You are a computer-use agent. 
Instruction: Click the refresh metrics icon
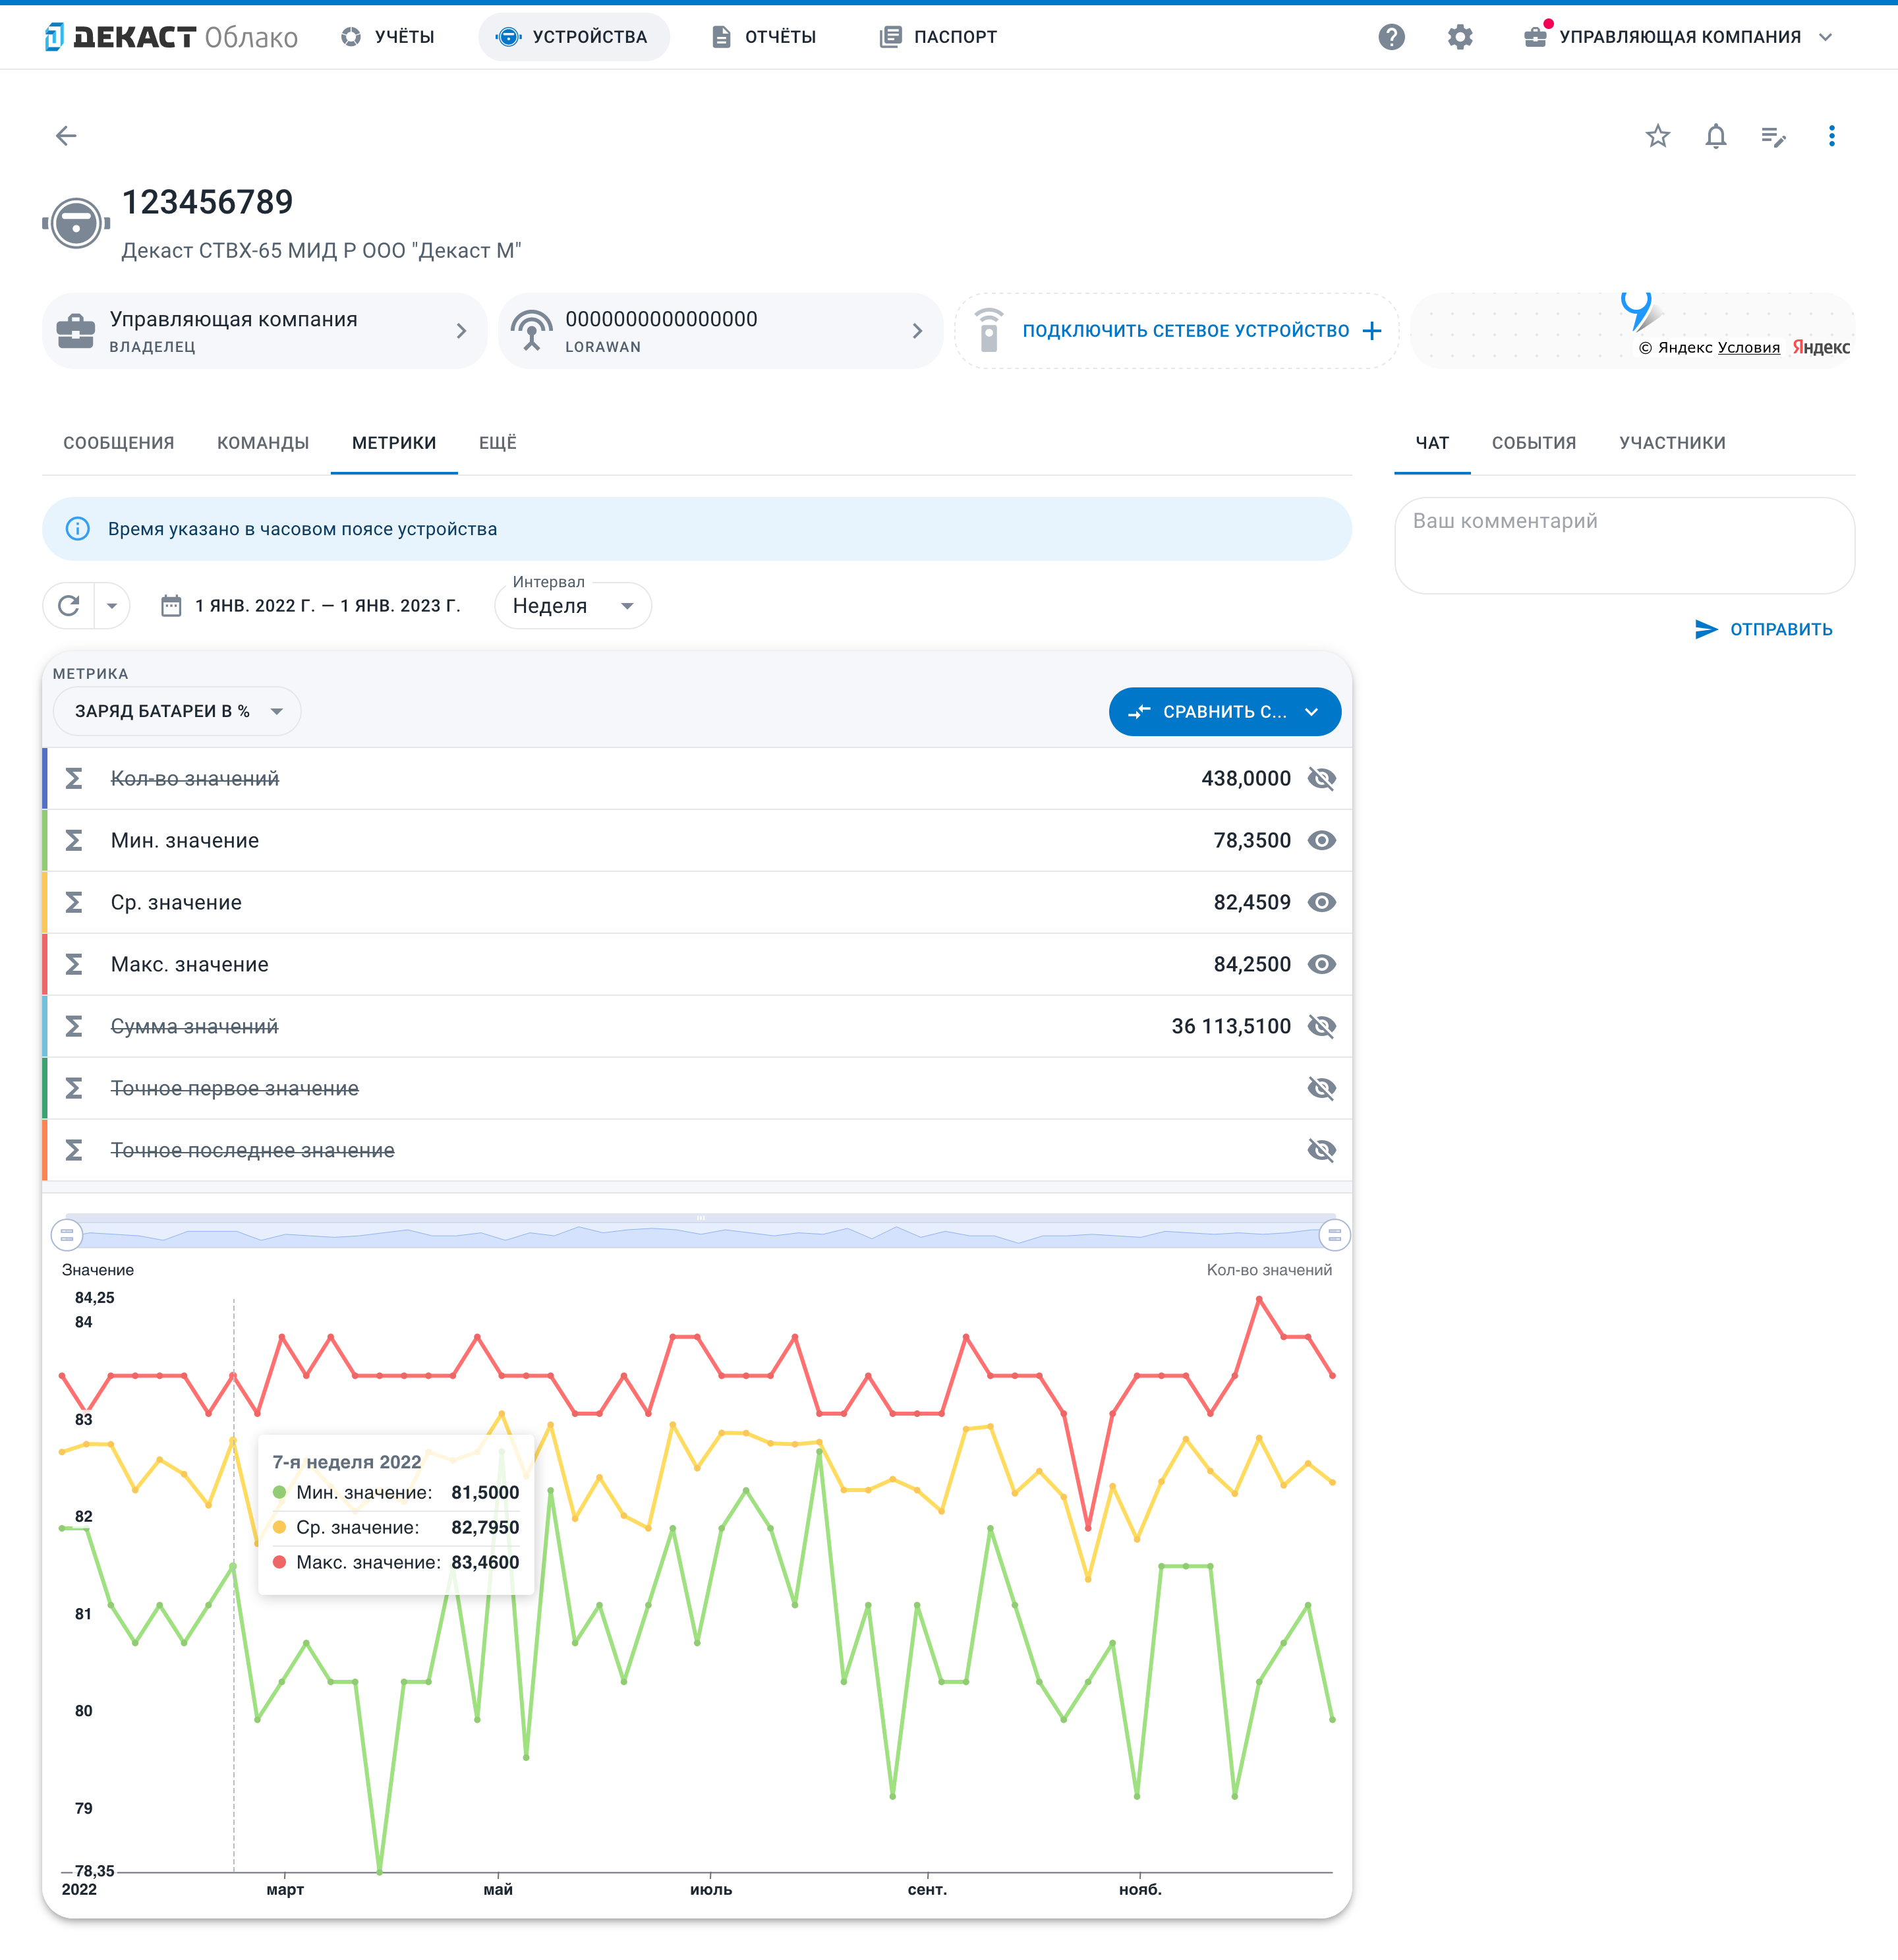[x=69, y=606]
